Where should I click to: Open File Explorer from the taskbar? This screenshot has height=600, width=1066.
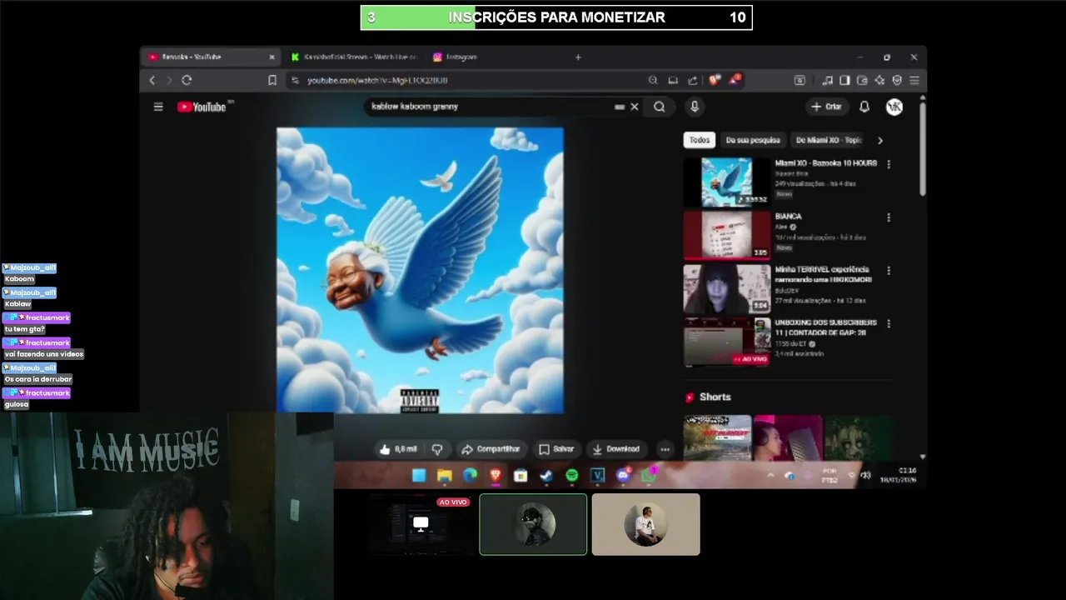pos(445,476)
